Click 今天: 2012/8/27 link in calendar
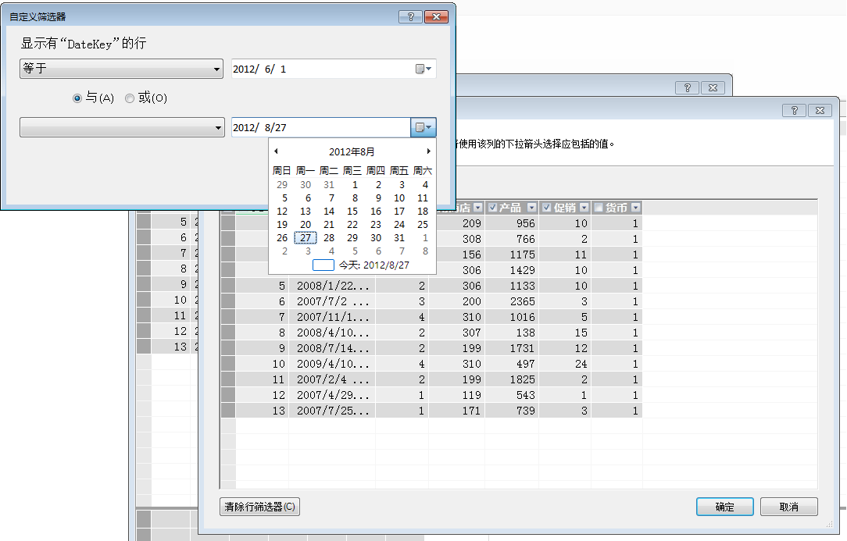Viewport: 847px width, 541px height. click(x=373, y=265)
